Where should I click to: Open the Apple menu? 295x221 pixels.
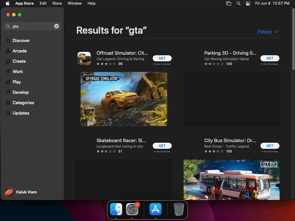[x=7, y=3]
